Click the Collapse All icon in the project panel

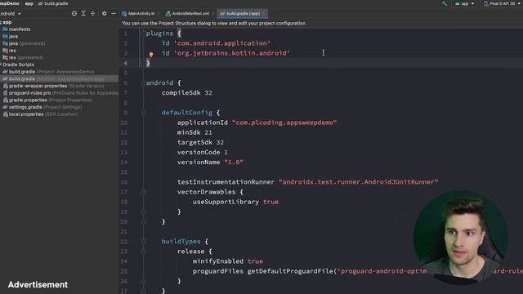(x=92, y=14)
